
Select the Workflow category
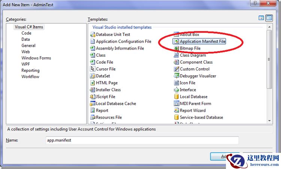tap(30, 76)
